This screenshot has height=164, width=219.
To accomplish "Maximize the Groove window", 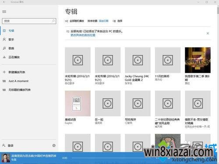I will 207,2.
